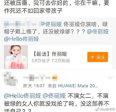This screenshot has height=112, width=116.
Task: Open the 【超话】佟丽娅 topic title
Action: click(50, 54)
